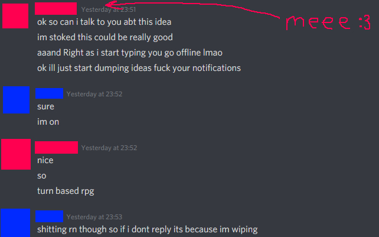Open the red username above 'nice'

coord(56,147)
